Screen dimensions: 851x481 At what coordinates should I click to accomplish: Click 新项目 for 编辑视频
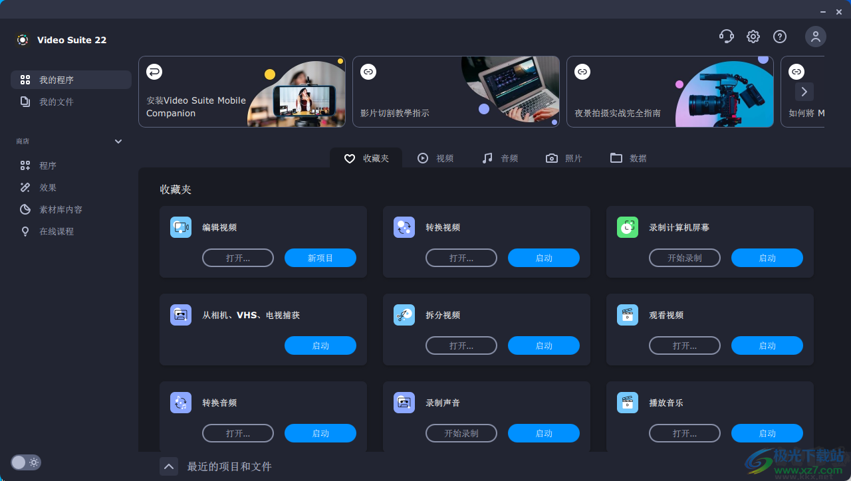pyautogui.click(x=320, y=258)
